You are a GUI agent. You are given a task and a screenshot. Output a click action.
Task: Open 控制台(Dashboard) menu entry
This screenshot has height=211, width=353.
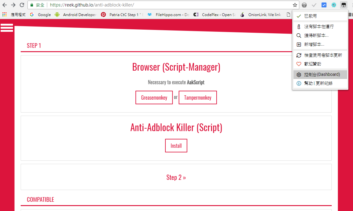click(320, 74)
